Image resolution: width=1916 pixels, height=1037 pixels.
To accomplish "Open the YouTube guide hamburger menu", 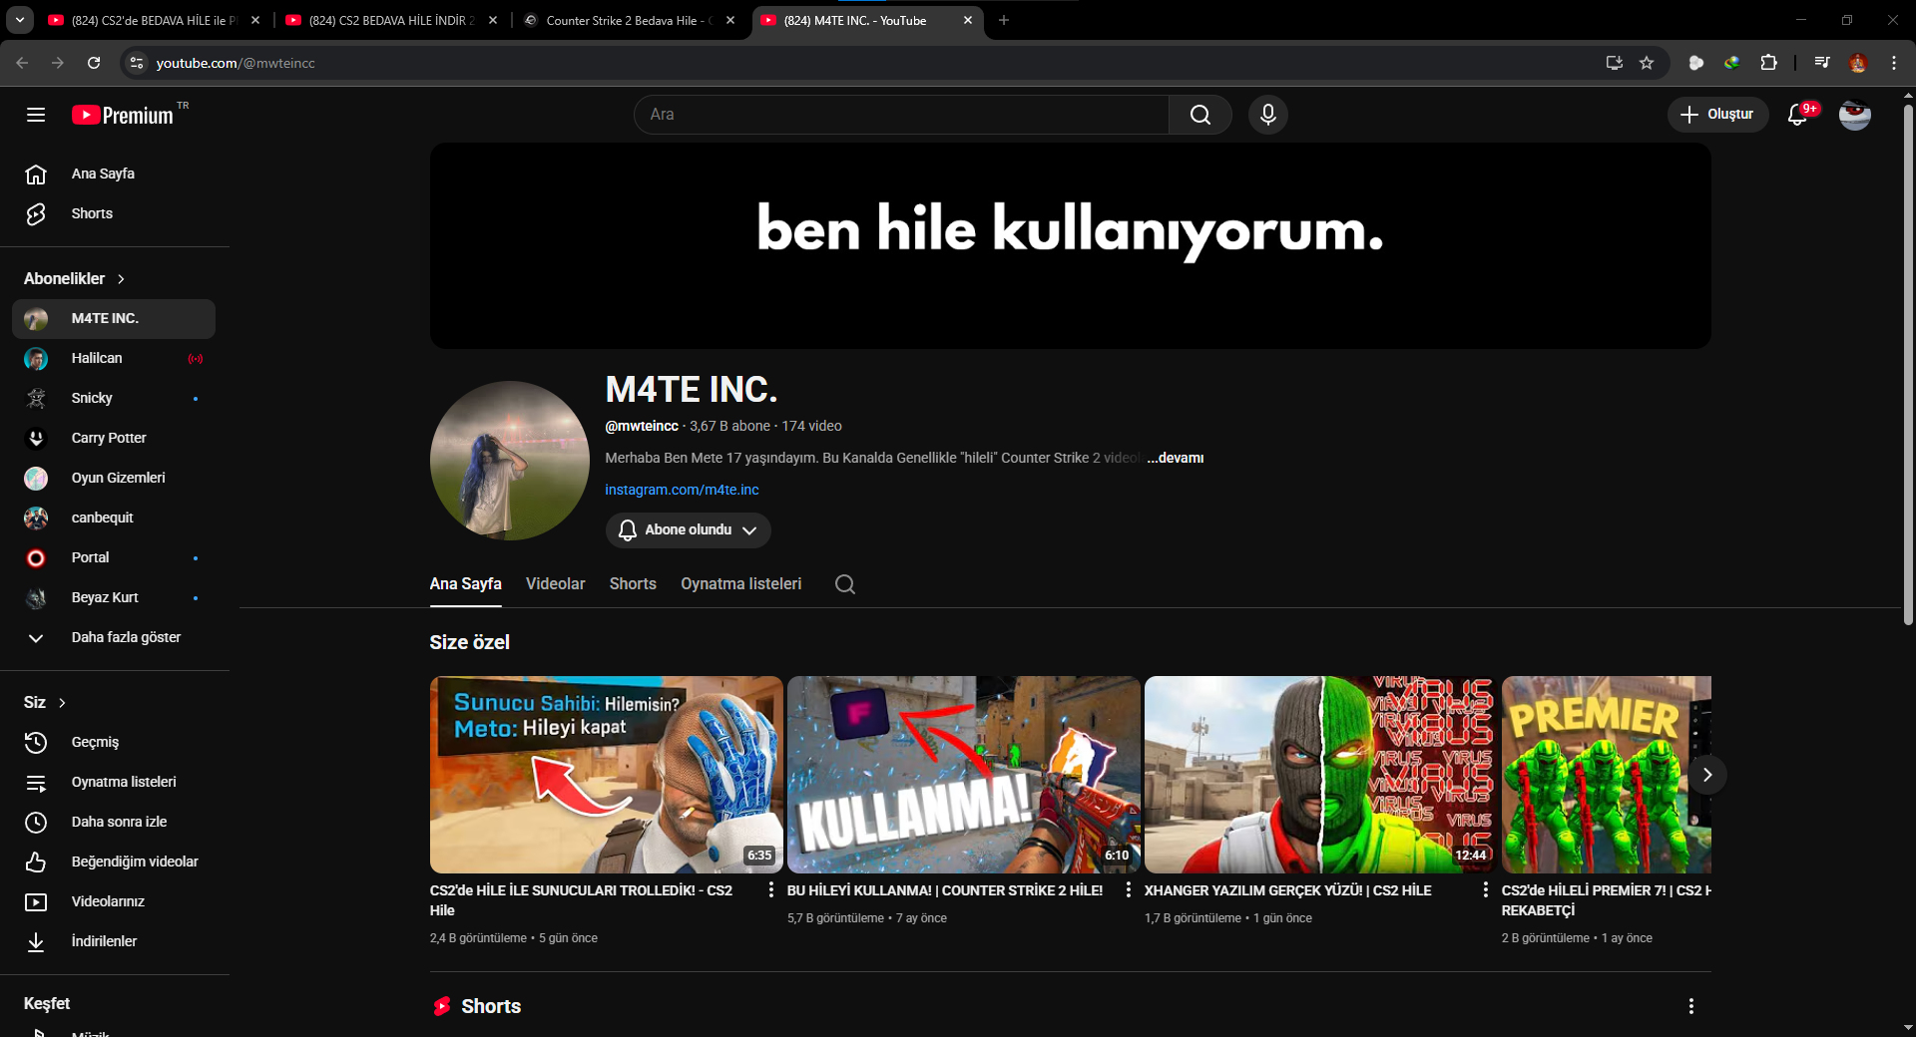I will (x=36, y=115).
